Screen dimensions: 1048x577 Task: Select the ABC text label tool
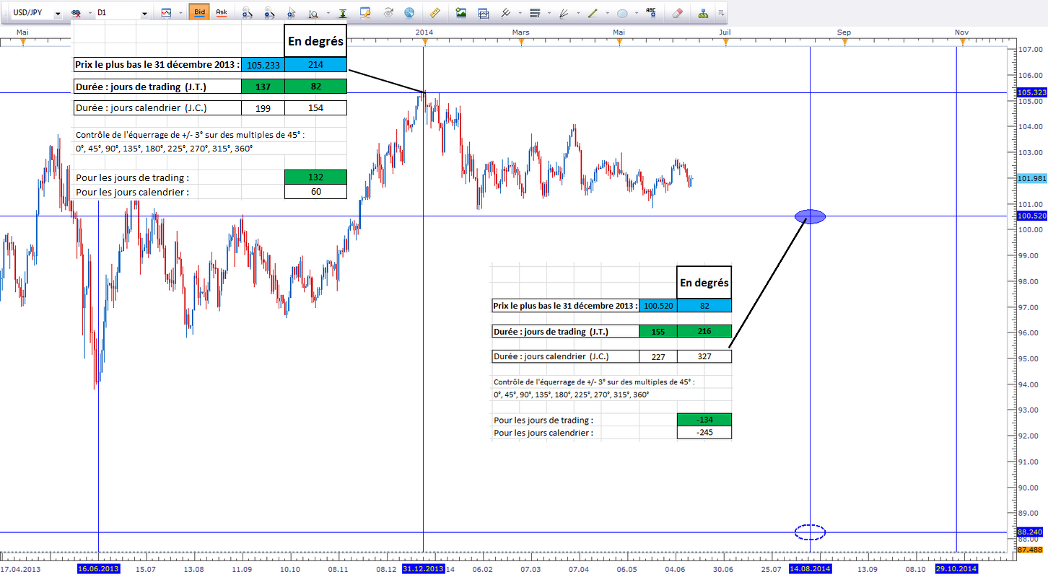click(x=651, y=13)
